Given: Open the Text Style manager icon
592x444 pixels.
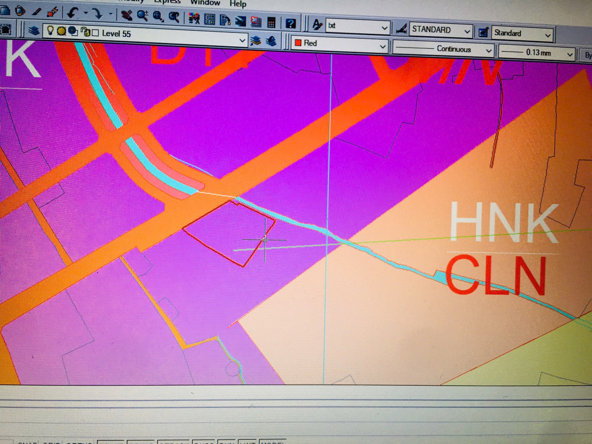Looking at the screenshot, I should coord(317,25).
